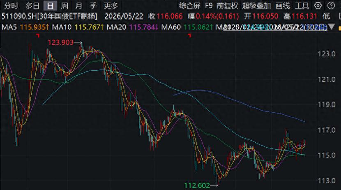Select the 月 monthly chart tab

pyautogui.click(x=79, y=6)
